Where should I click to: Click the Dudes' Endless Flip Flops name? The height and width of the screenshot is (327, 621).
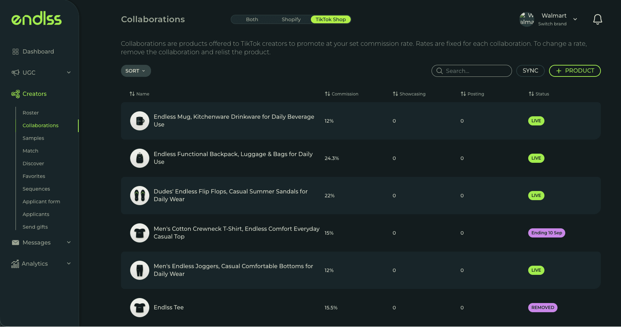(231, 195)
